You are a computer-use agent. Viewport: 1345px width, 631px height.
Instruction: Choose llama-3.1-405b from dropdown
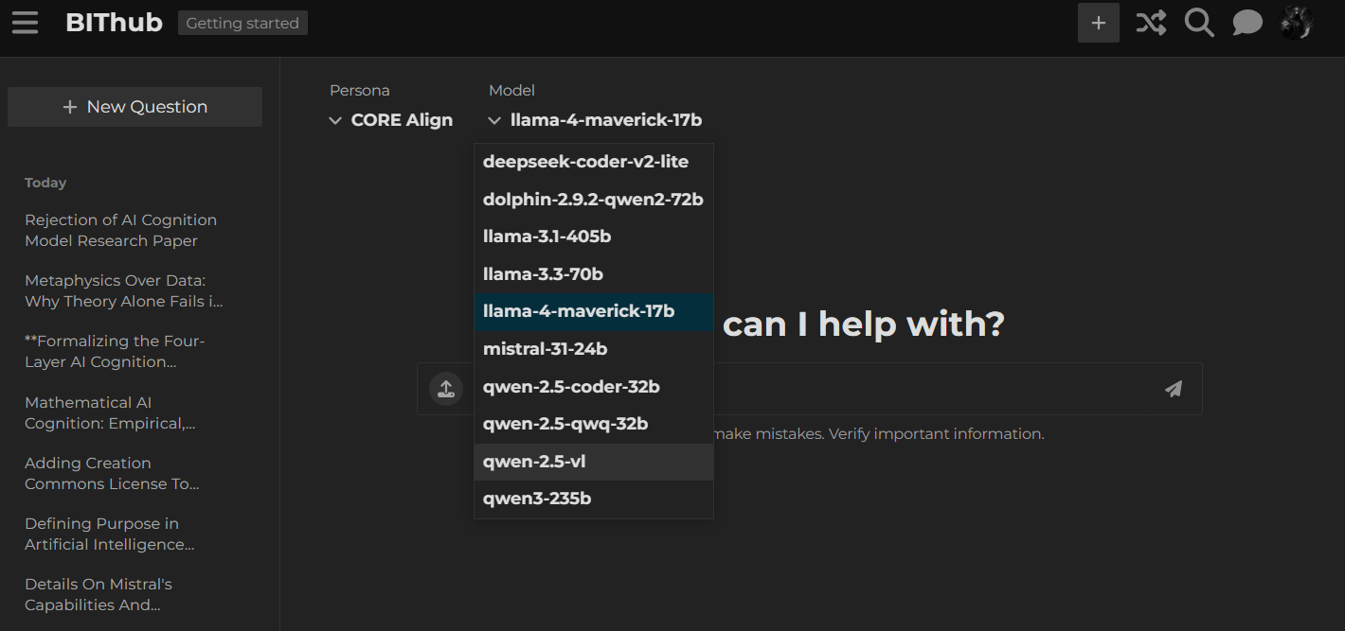[x=547, y=237]
